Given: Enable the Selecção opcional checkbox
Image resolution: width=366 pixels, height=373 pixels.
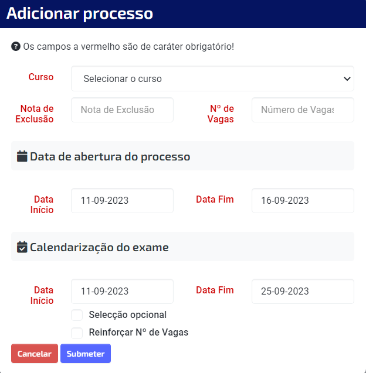Looking at the screenshot, I should (77, 315).
